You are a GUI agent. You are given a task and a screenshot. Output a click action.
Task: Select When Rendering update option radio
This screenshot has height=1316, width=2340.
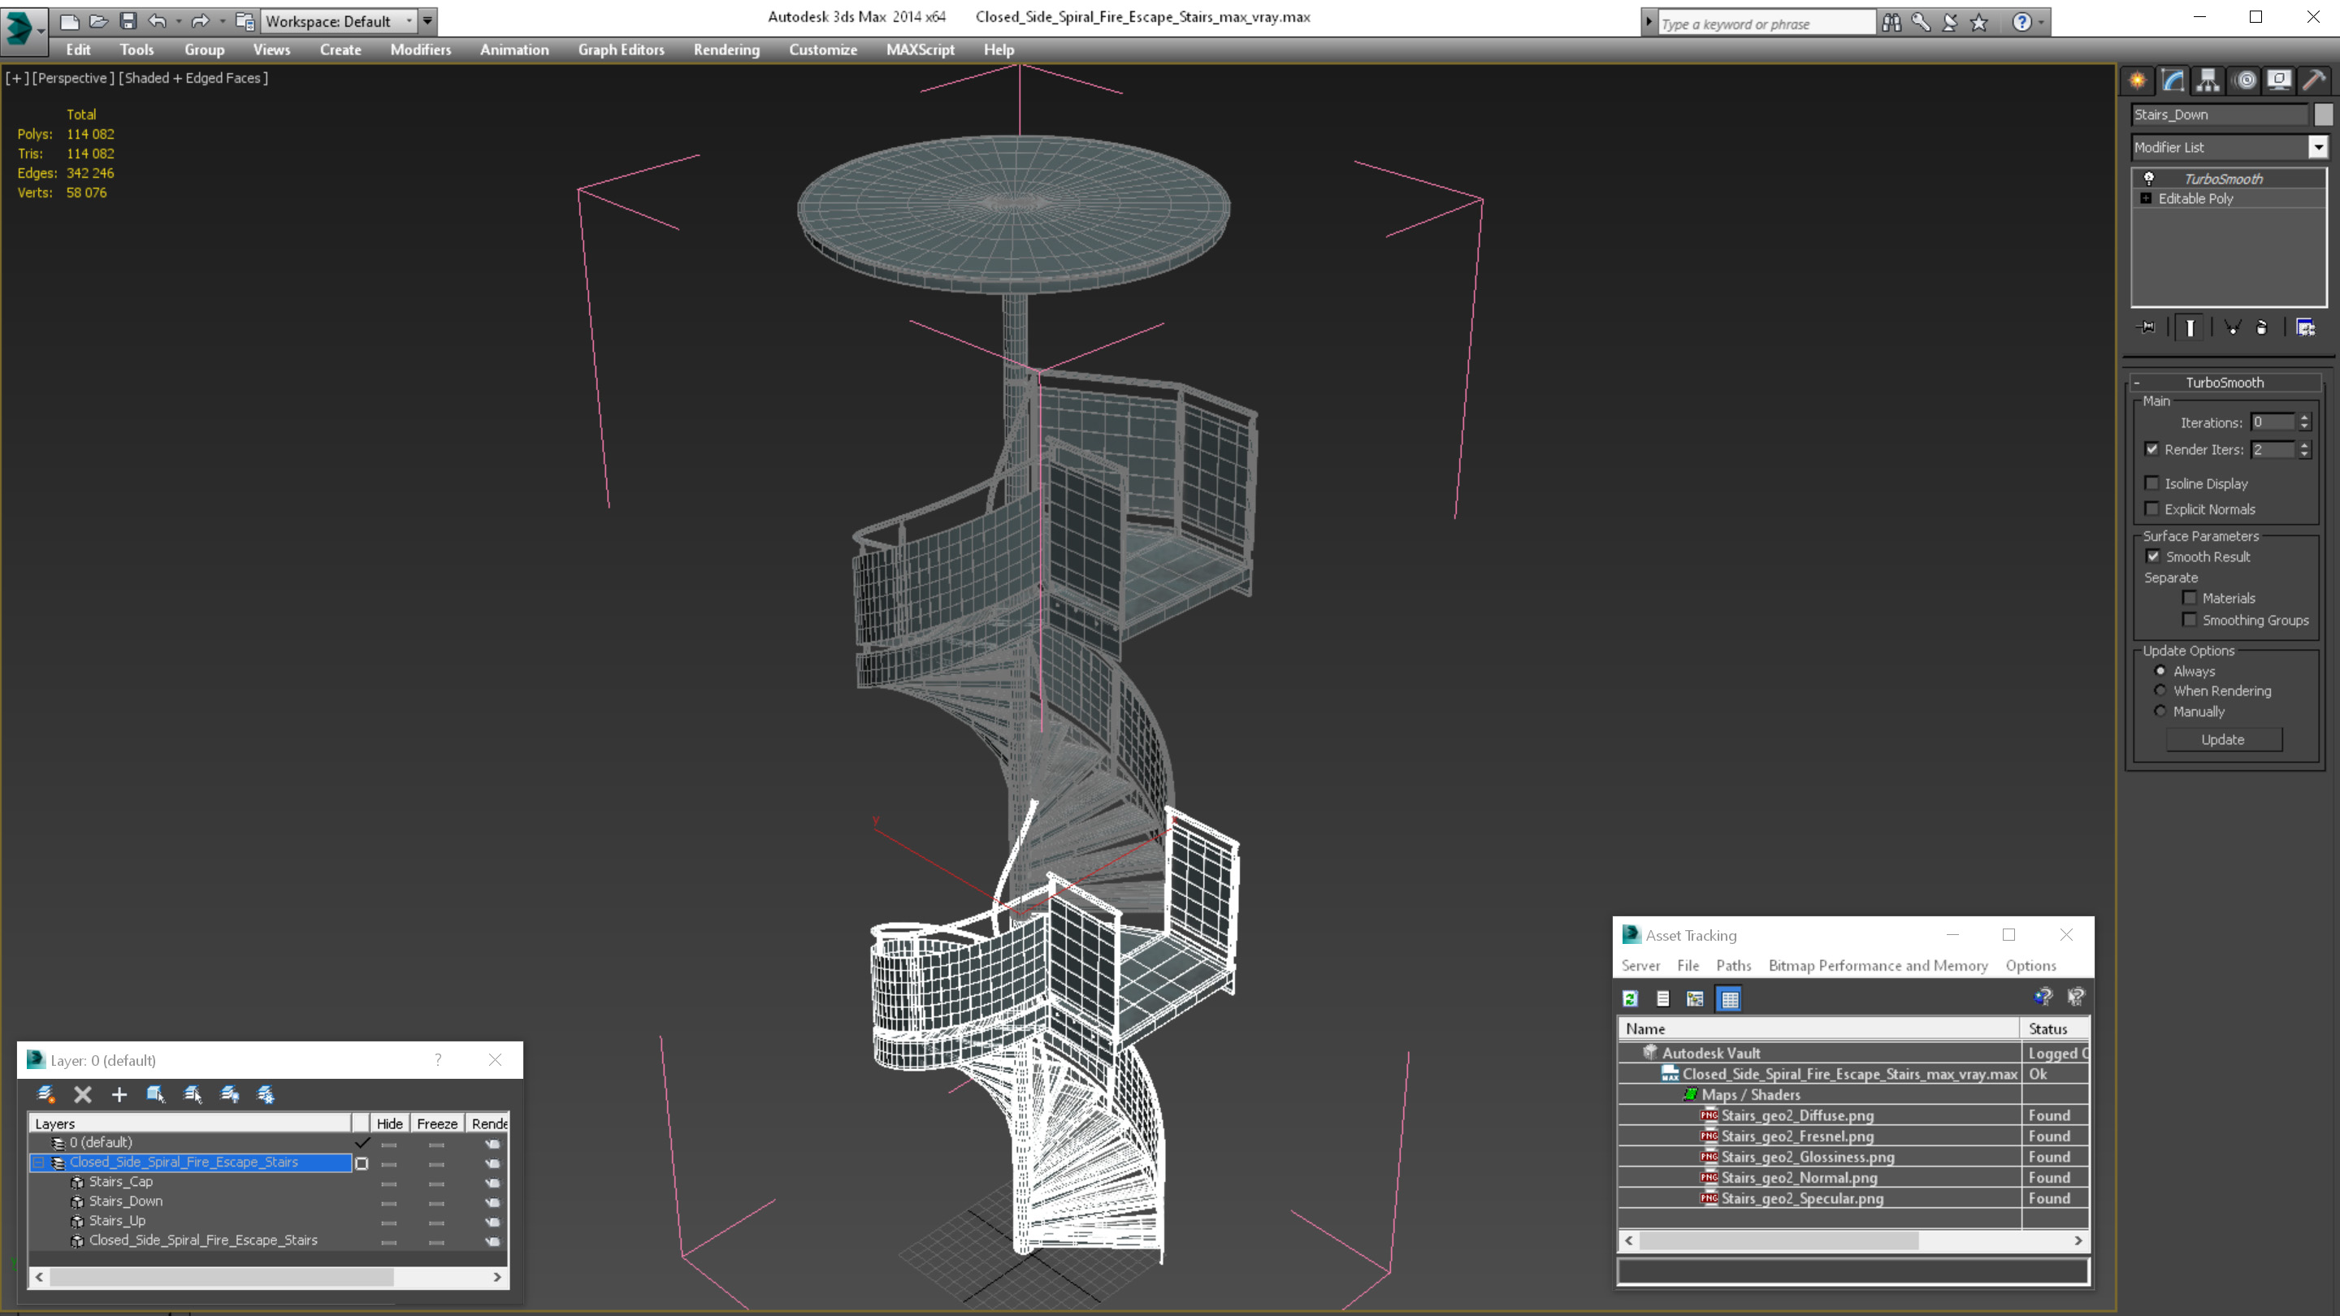point(2161,691)
